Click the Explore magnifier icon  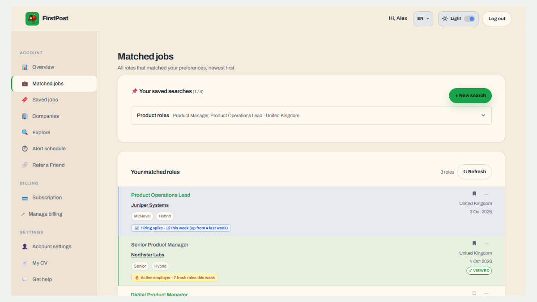coord(25,132)
